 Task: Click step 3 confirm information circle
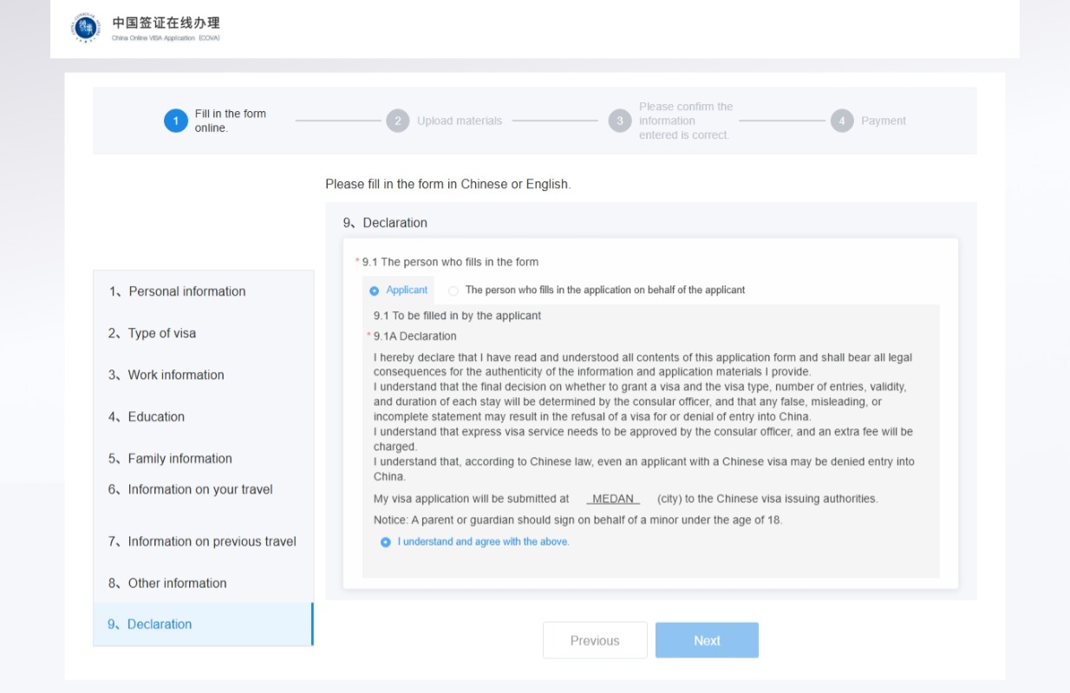point(619,121)
